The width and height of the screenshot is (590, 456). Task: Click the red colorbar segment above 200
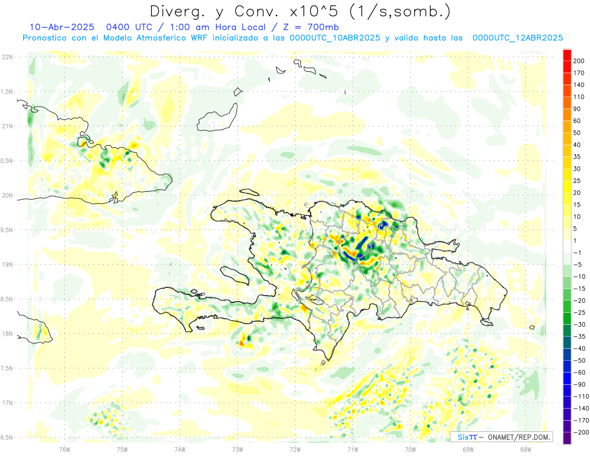[567, 55]
